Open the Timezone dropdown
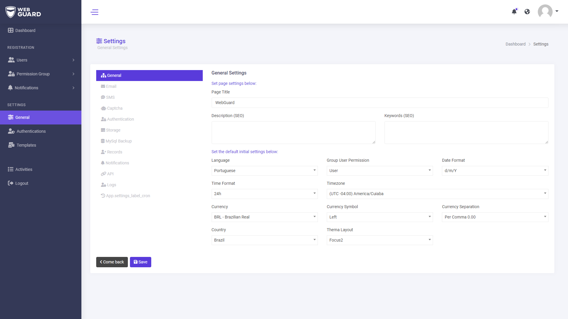568x319 pixels. click(x=437, y=194)
